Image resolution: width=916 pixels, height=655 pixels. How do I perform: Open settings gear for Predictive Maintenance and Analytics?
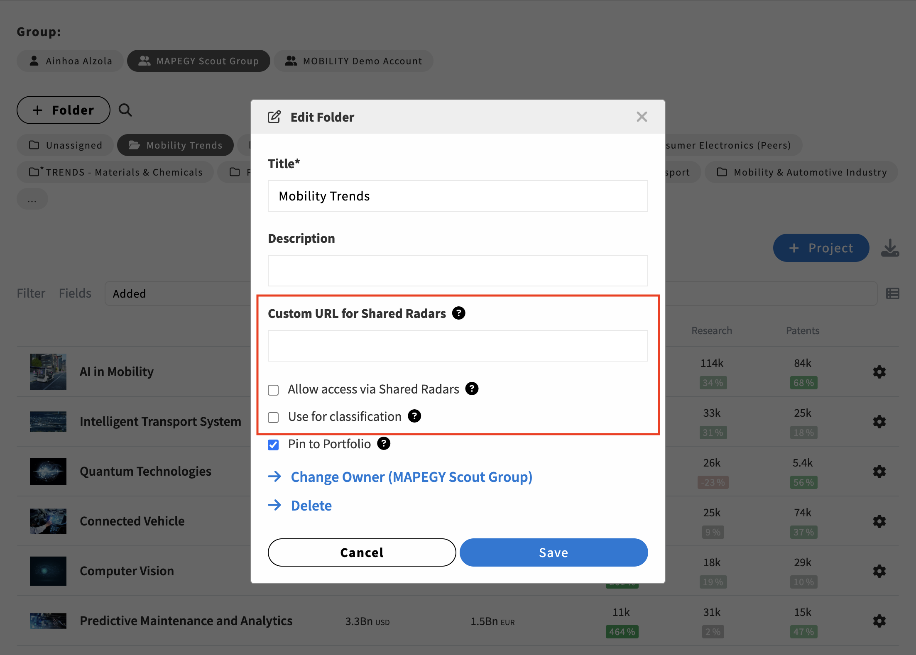coord(879,621)
